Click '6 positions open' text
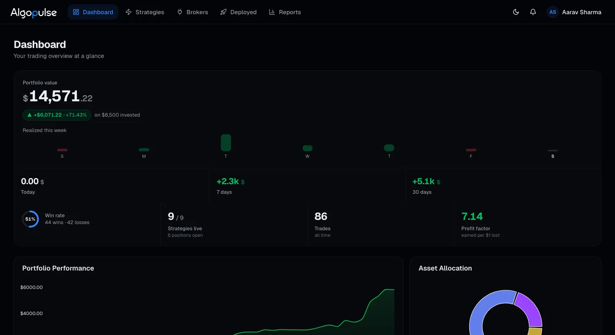615x335 pixels. (185, 235)
